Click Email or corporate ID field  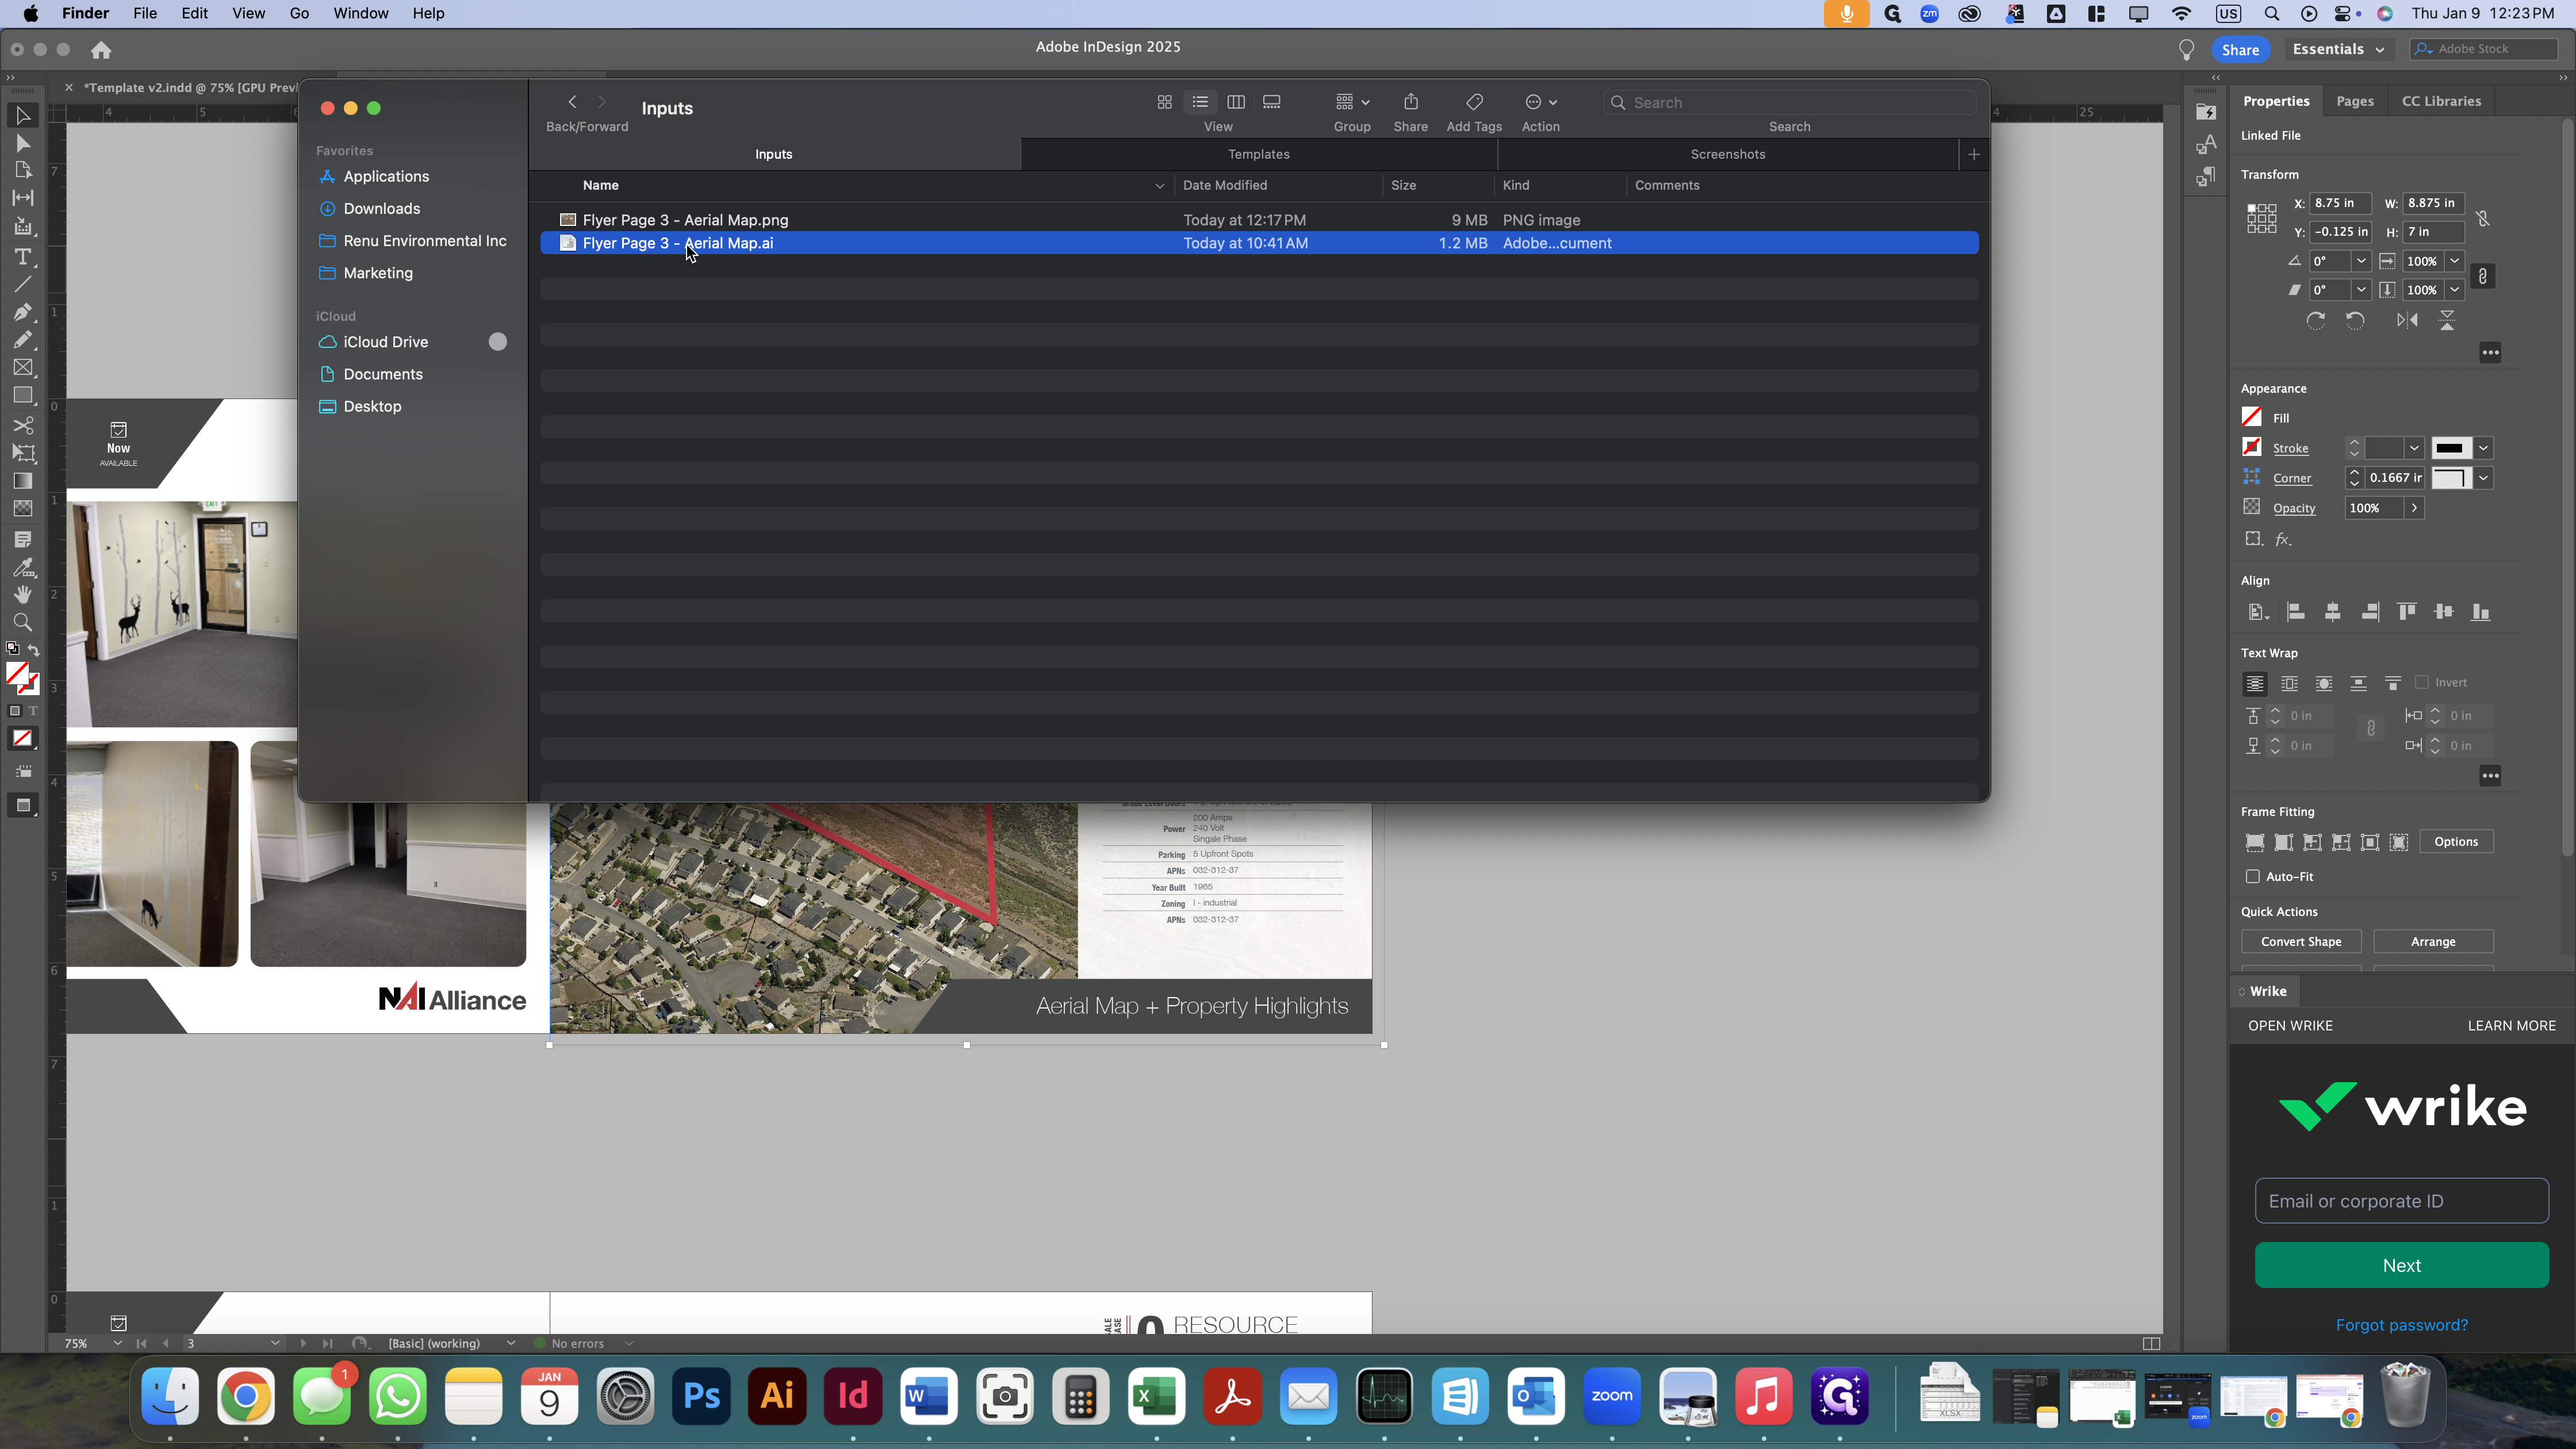(x=2401, y=1201)
